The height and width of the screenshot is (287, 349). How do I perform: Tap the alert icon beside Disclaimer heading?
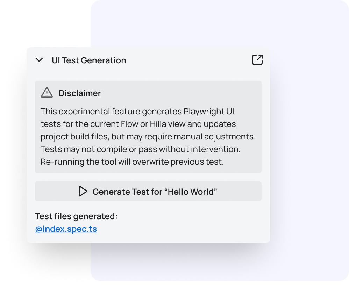(x=46, y=93)
